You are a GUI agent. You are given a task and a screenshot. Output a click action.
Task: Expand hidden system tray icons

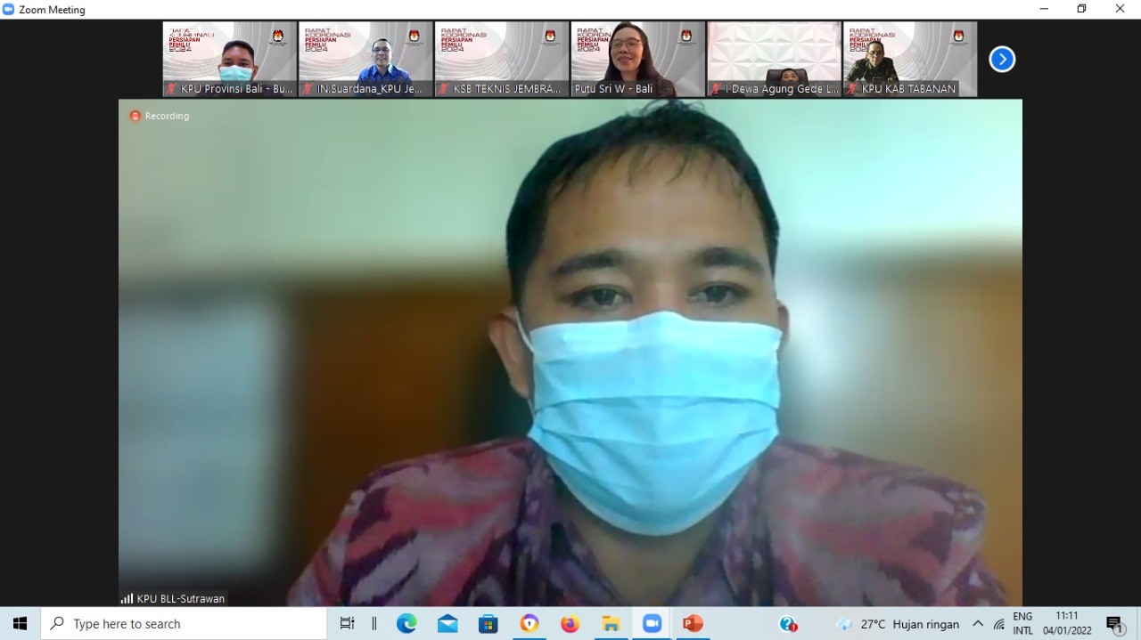click(978, 624)
